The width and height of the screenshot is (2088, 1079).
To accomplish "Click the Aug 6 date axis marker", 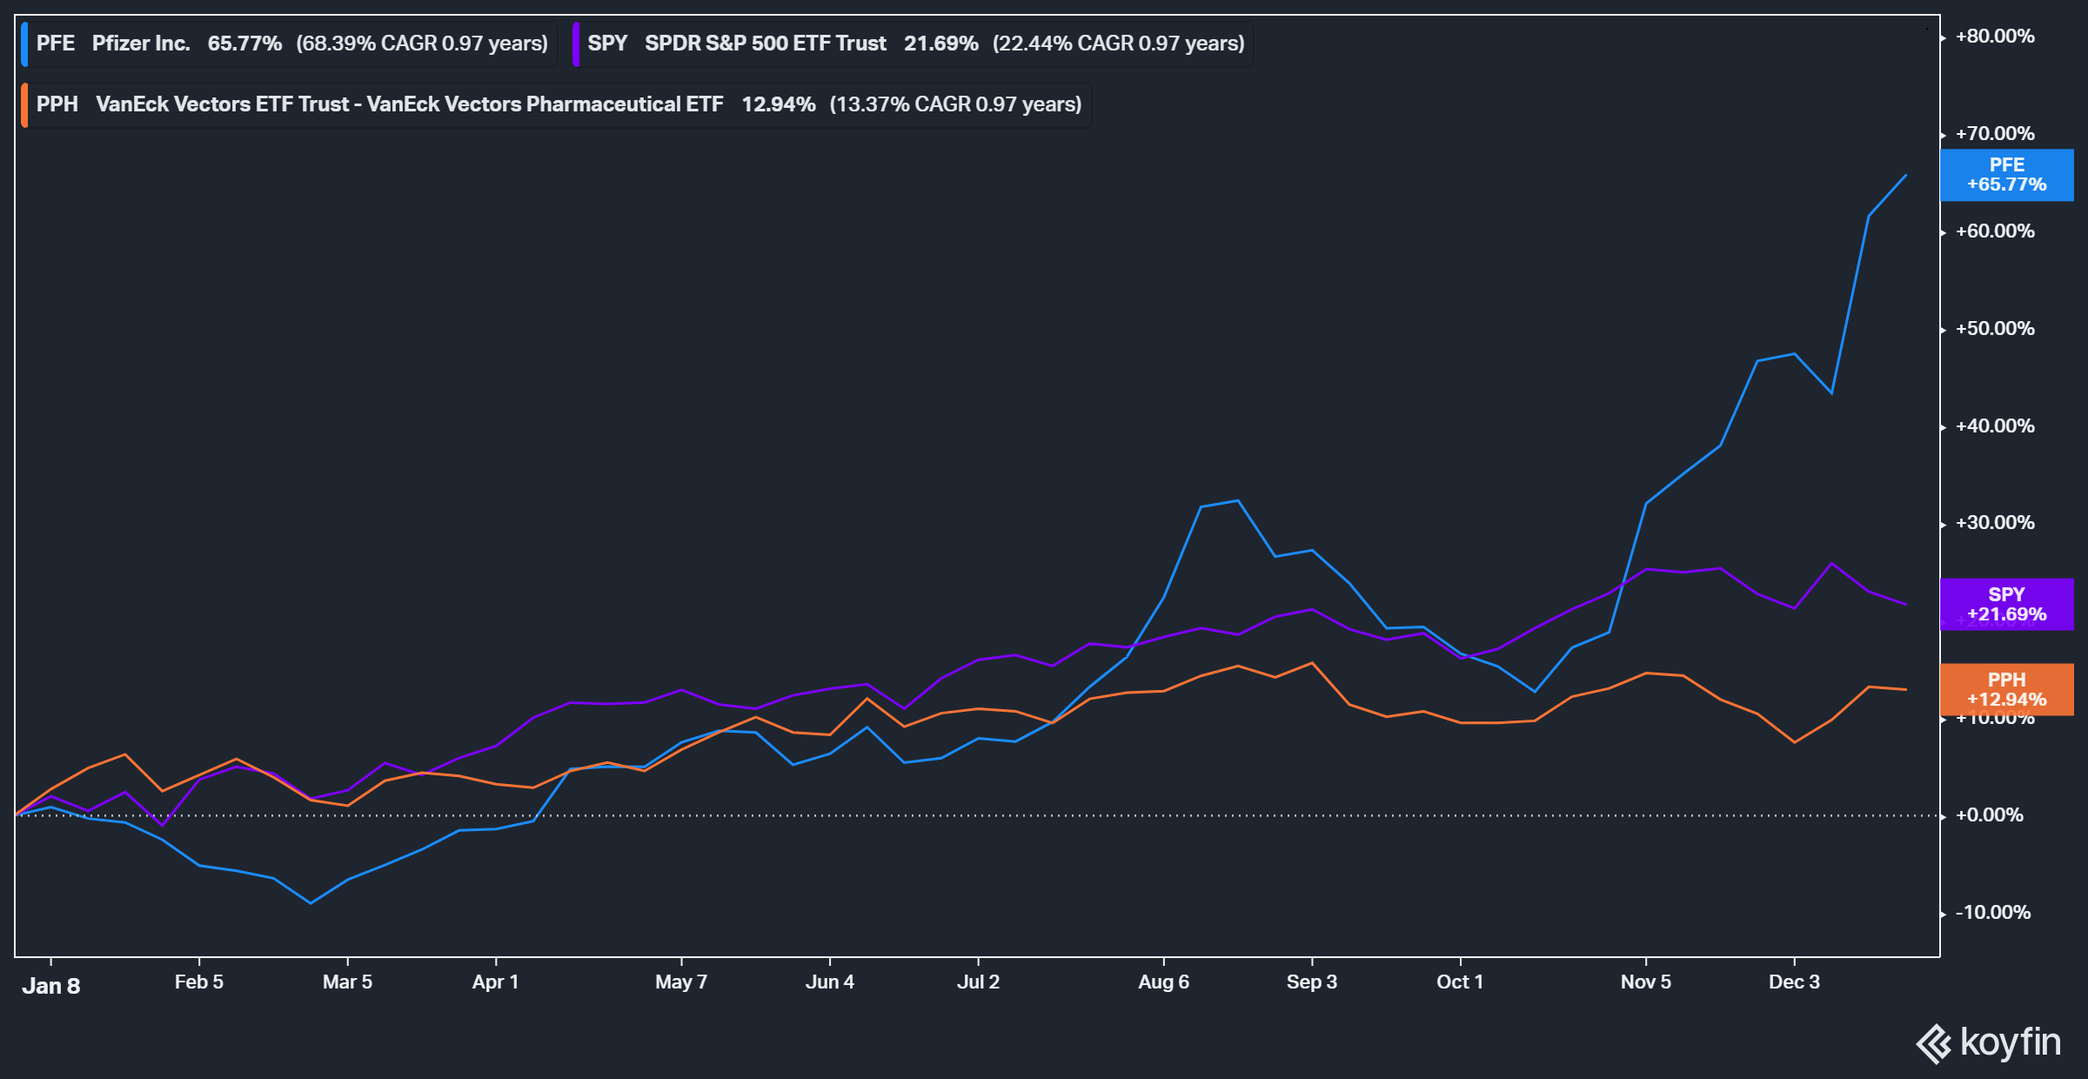I will [x=1163, y=982].
